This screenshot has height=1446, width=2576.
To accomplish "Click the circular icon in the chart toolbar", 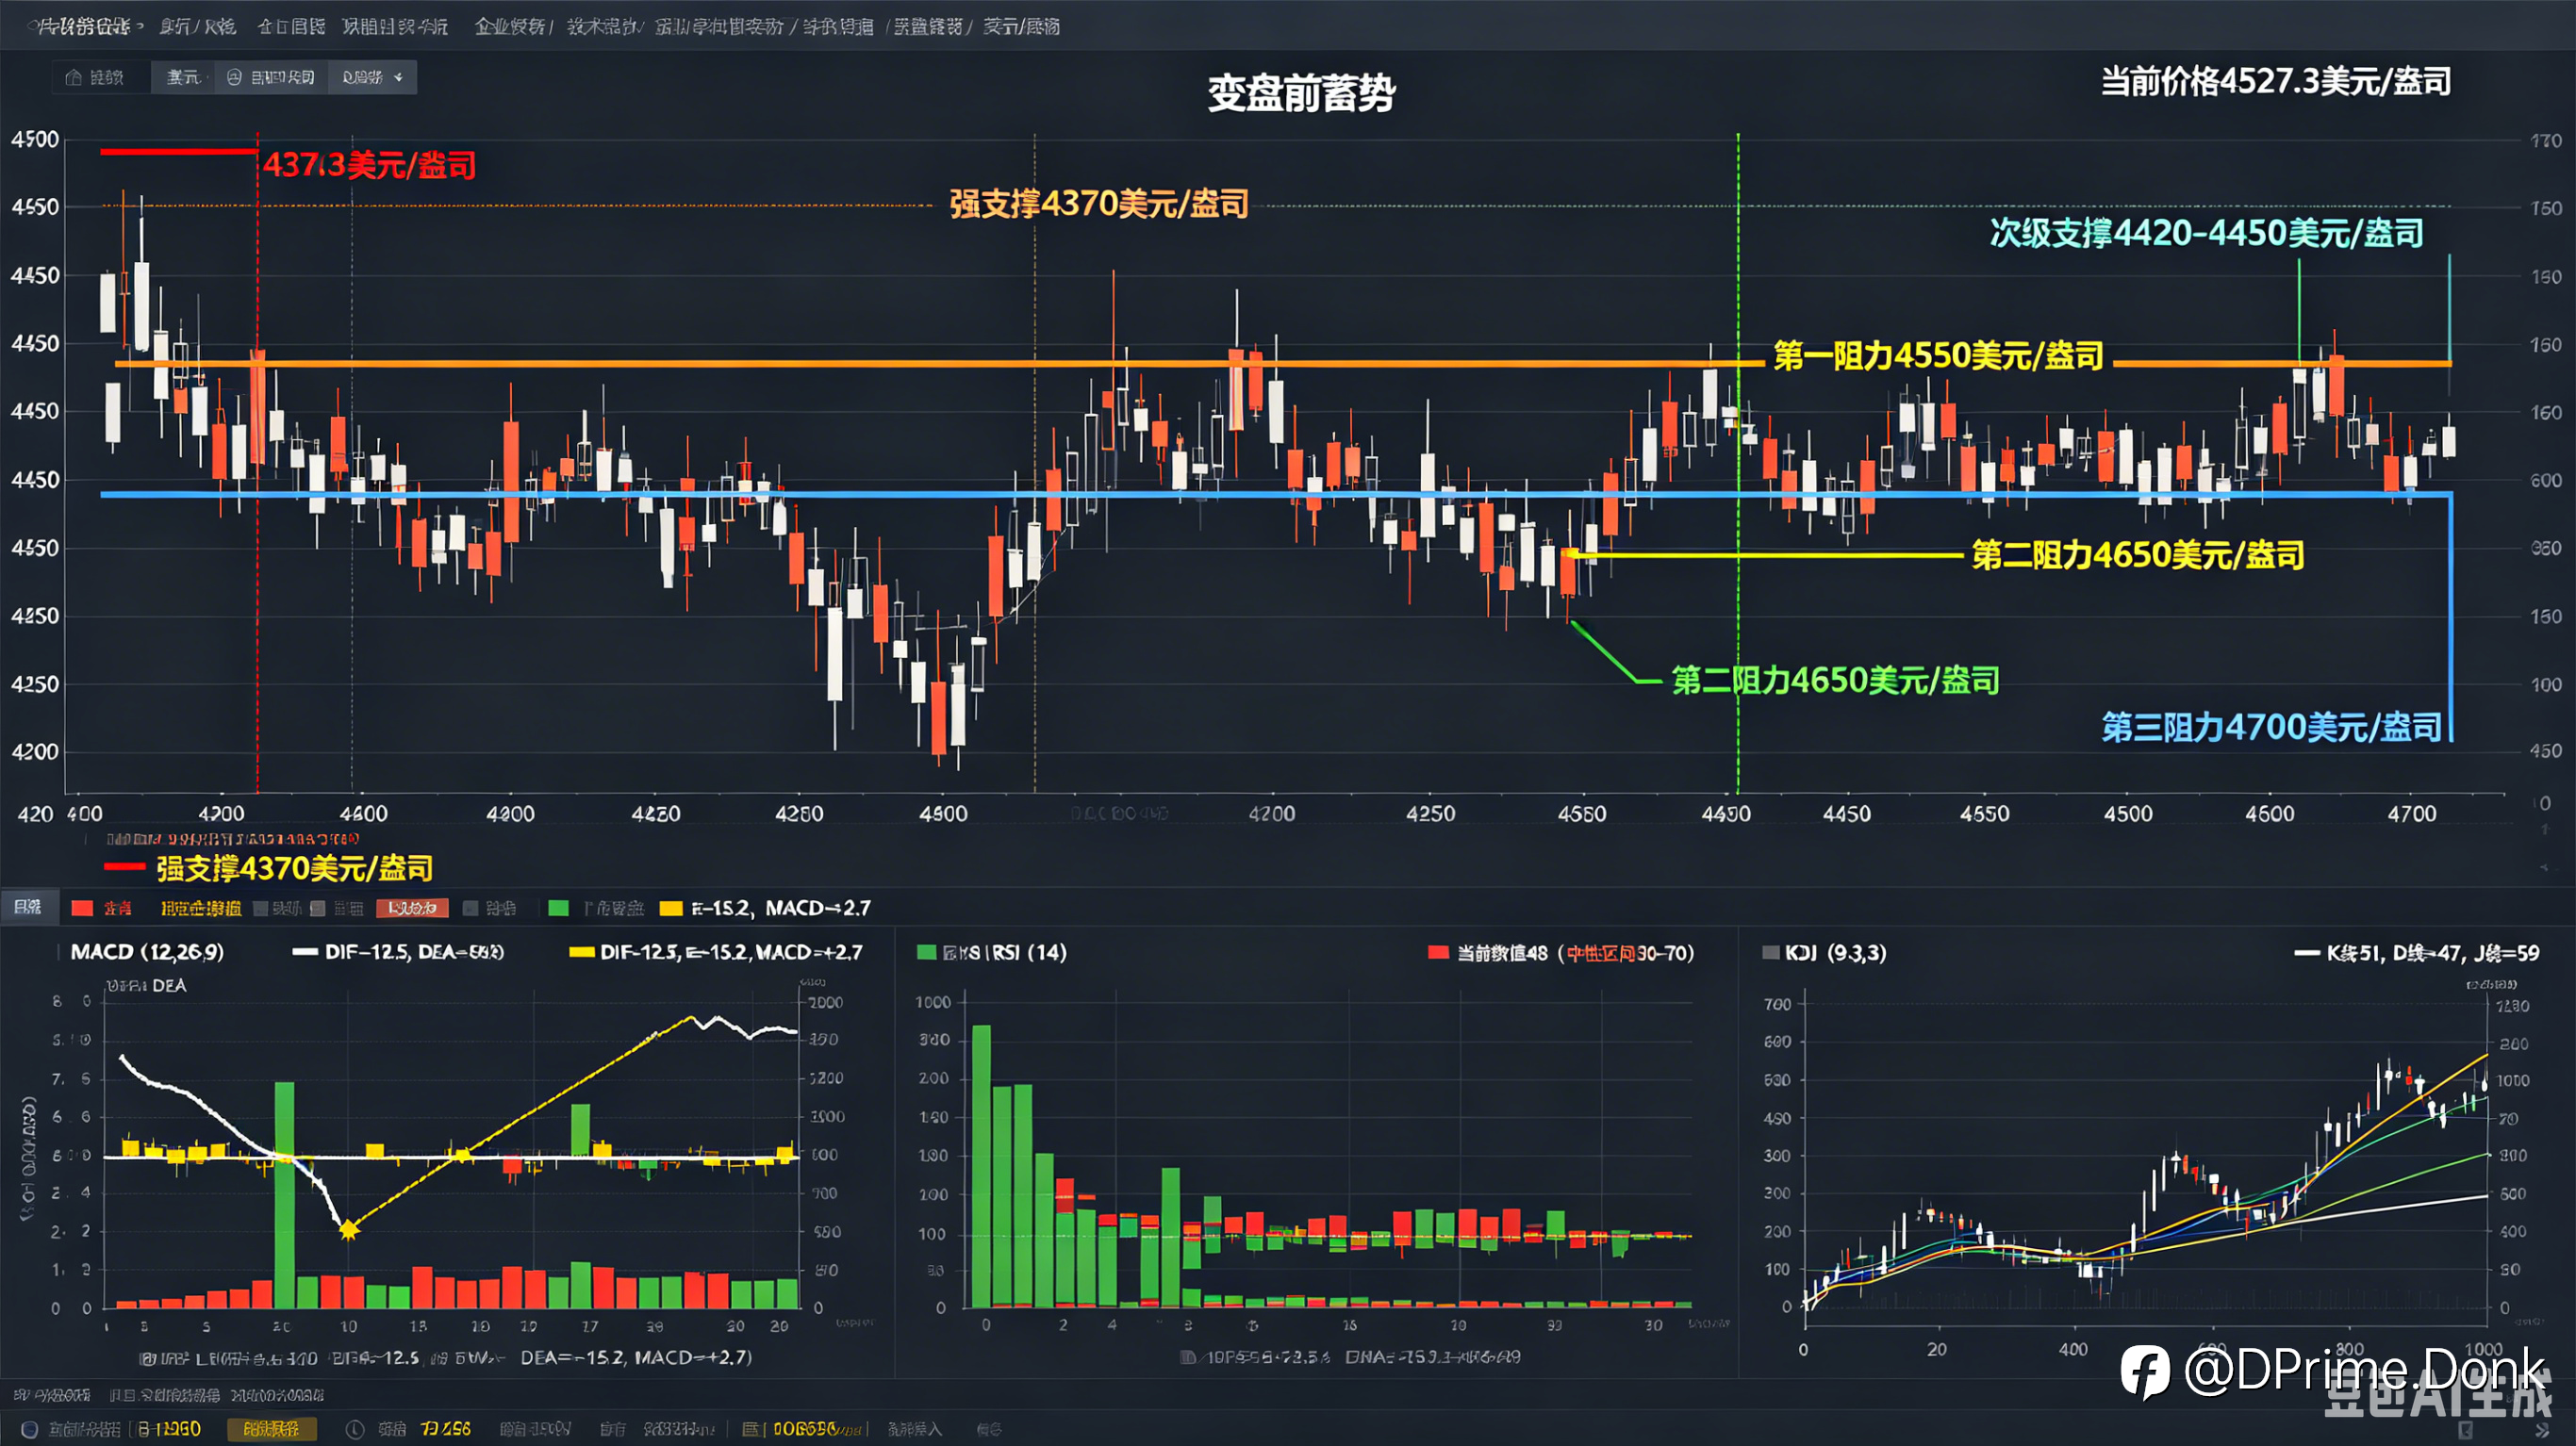I will pos(234,77).
